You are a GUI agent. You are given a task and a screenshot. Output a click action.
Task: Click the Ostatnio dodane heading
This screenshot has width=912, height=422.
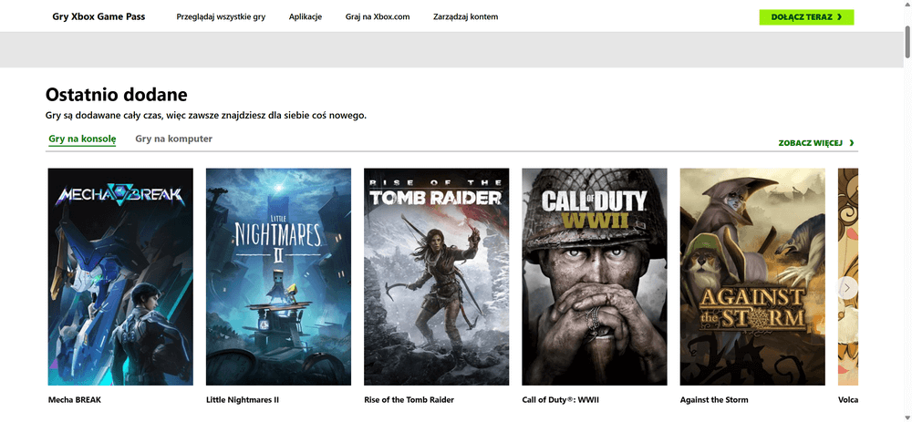117,95
